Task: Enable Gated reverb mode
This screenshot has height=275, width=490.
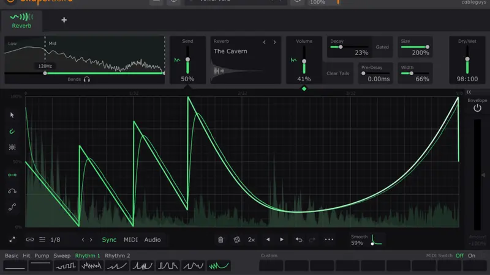Action: pyautogui.click(x=382, y=47)
